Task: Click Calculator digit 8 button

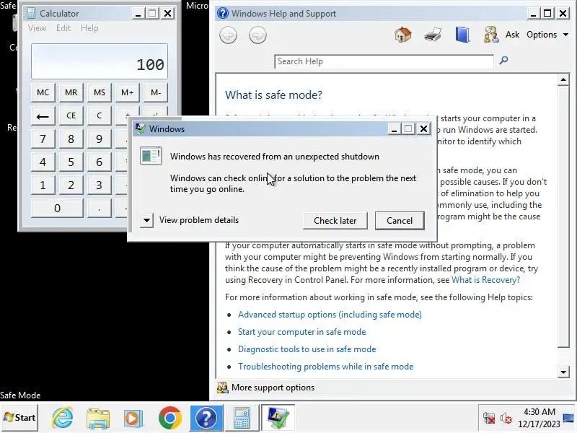Action: coord(71,139)
